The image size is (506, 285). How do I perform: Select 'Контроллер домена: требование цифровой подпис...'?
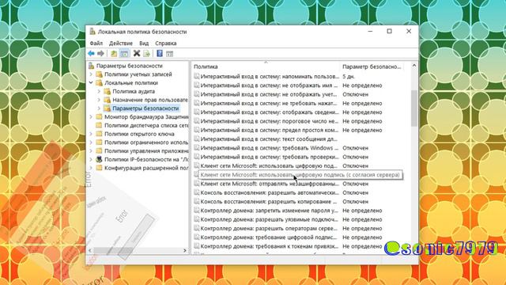tap(269, 237)
